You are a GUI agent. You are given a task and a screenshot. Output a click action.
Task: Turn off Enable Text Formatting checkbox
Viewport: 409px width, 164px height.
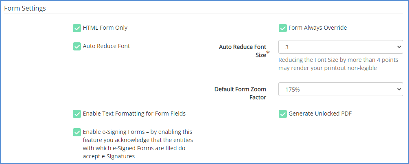tap(77, 114)
